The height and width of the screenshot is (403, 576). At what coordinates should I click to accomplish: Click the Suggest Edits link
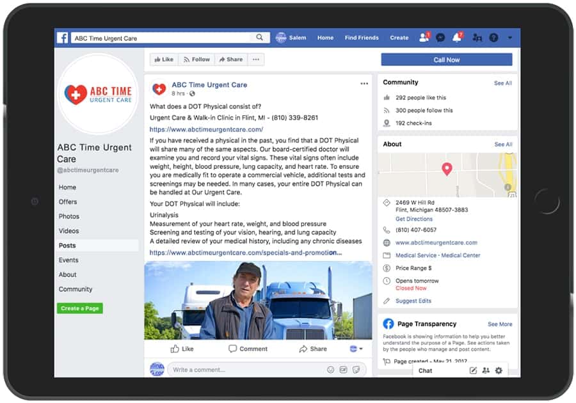coord(413,301)
